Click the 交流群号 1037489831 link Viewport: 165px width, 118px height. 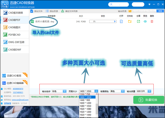tap(18, 92)
